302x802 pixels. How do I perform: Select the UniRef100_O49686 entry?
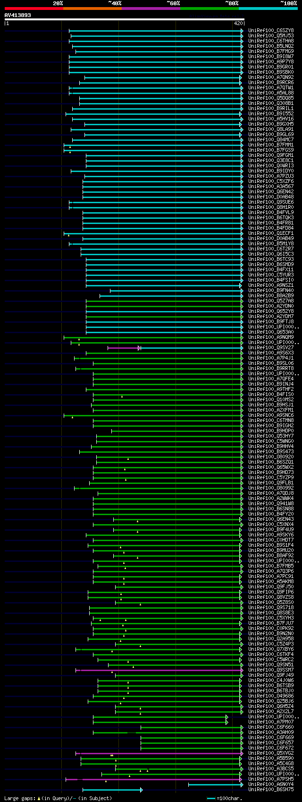pyautogui.click(x=271, y=696)
